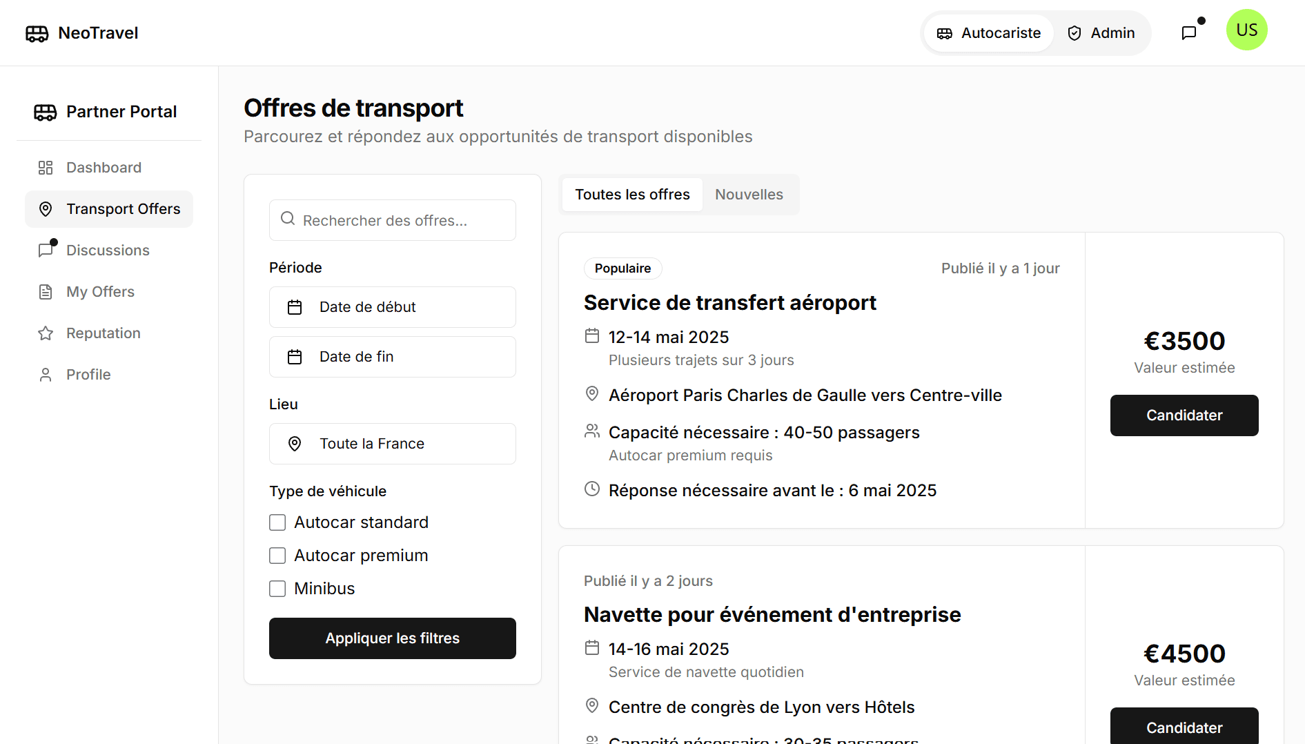This screenshot has width=1305, height=744.
Task: Click the Dashboard grid icon
Action: point(46,168)
